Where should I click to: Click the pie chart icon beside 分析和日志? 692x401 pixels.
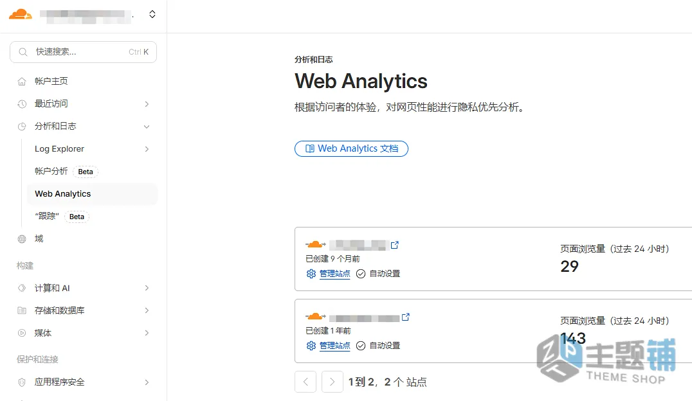coord(22,127)
